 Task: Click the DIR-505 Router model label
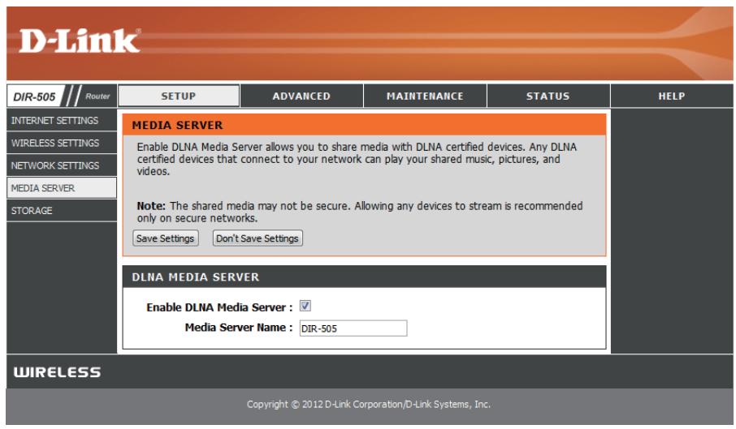click(x=62, y=96)
